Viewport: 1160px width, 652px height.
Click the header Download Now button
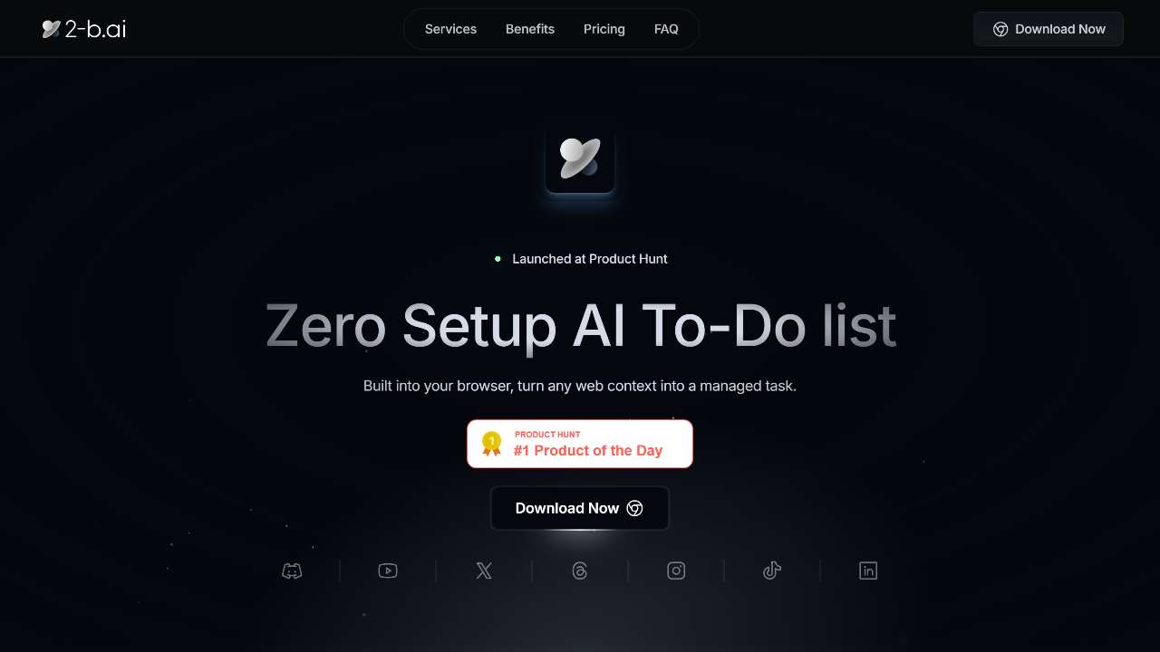[x=1049, y=29]
